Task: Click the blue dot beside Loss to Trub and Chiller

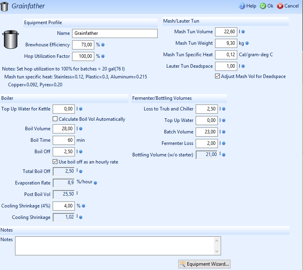Action: click(224, 109)
